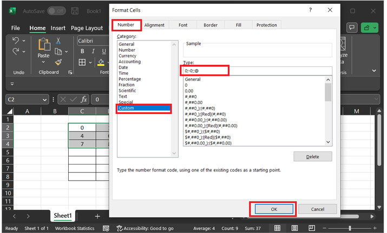The height and width of the screenshot is (233, 387).
Task: Choose the #,##0.00 format from the list
Action: point(195,102)
